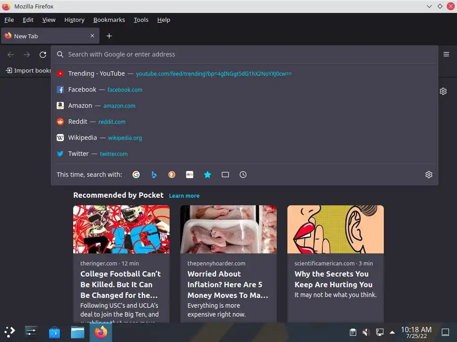Click 'Why the Secrets You Keep' headline
This screenshot has height=342, width=457.
333,279
